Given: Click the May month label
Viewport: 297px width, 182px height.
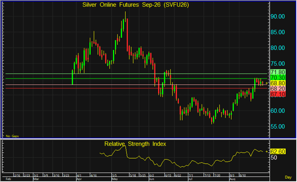Looking at the screenshot, I should 115,179.
